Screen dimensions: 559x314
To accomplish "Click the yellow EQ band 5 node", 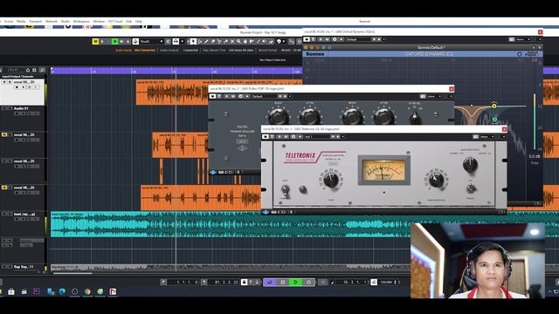I will (493, 106).
